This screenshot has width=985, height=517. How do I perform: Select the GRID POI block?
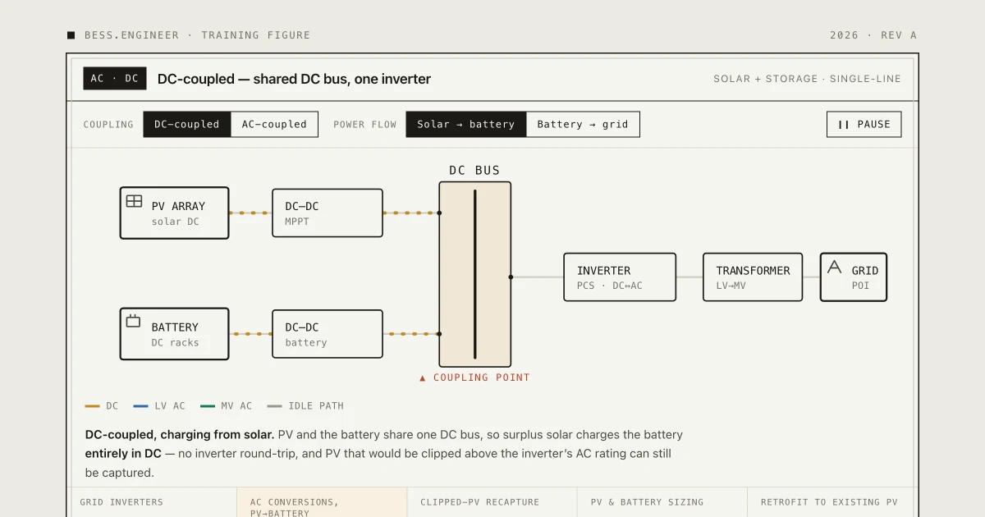[x=854, y=277]
